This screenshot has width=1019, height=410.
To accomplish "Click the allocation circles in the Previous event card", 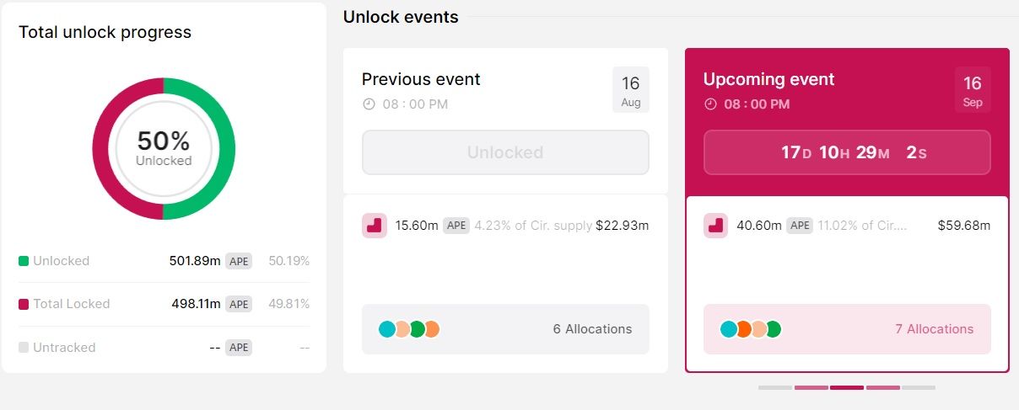I will coord(409,329).
